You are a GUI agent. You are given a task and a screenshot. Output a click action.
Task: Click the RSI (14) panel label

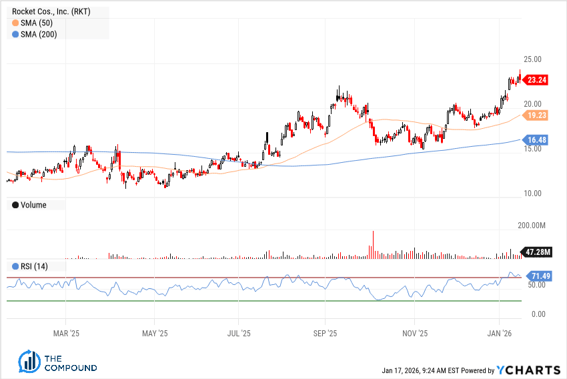pyautogui.click(x=34, y=266)
